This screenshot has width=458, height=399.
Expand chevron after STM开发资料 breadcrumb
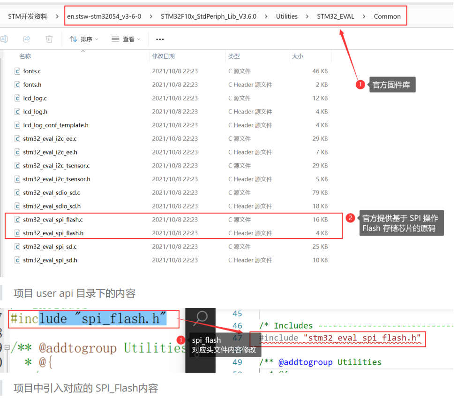57,16
